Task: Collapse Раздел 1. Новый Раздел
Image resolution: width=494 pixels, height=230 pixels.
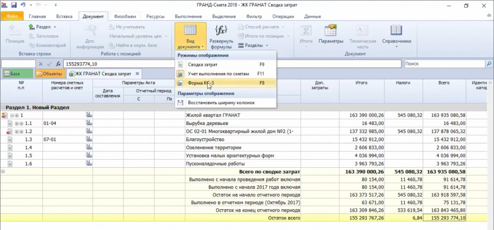Action: [x=3, y=108]
